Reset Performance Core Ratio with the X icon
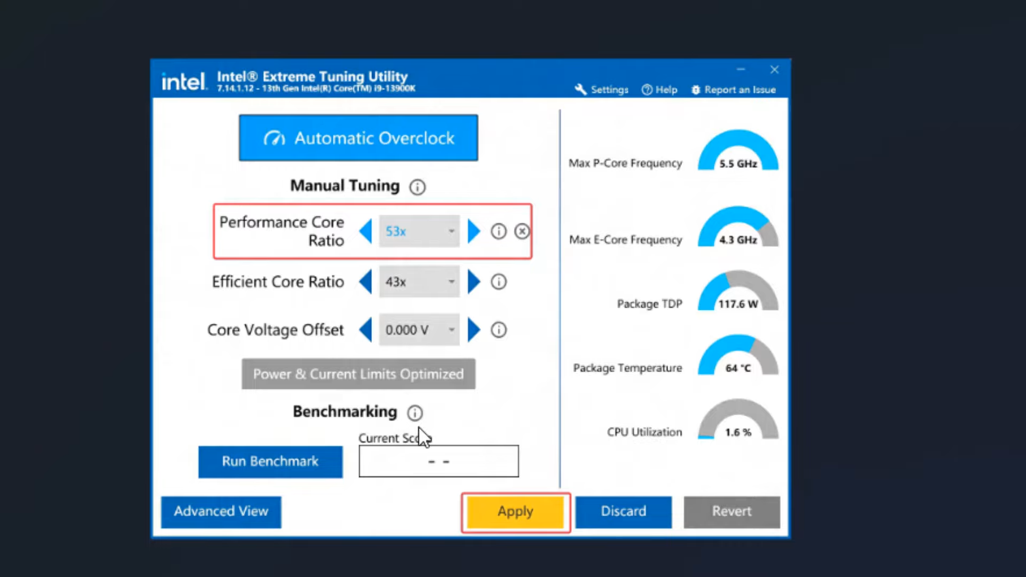Screen dimensions: 1026x577 click(x=522, y=231)
